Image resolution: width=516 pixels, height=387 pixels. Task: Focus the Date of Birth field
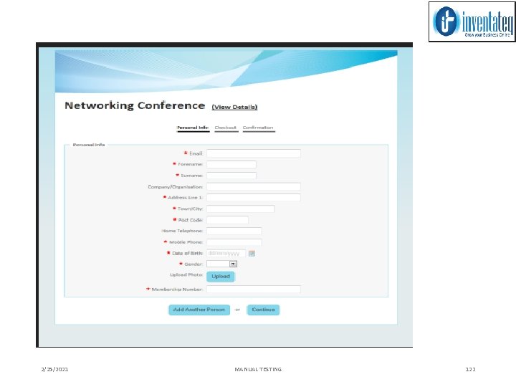pyautogui.click(x=226, y=254)
